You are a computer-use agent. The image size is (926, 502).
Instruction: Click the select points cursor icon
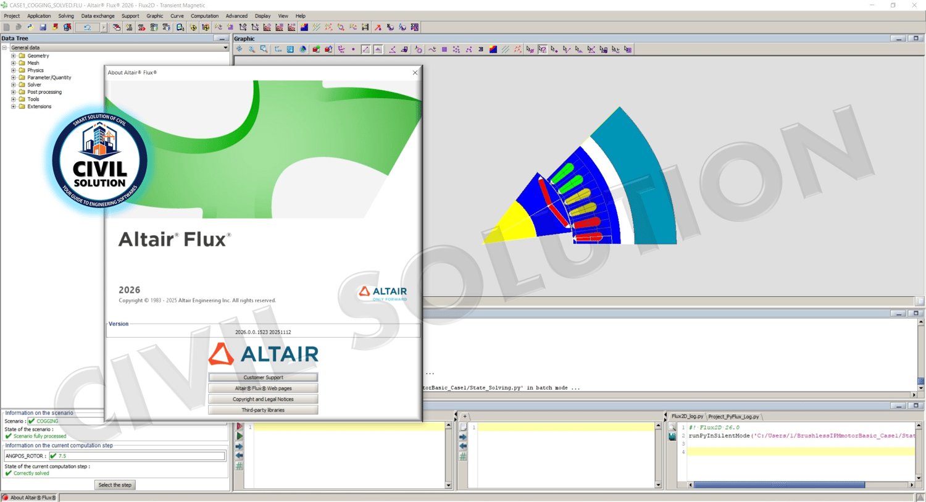(554, 49)
